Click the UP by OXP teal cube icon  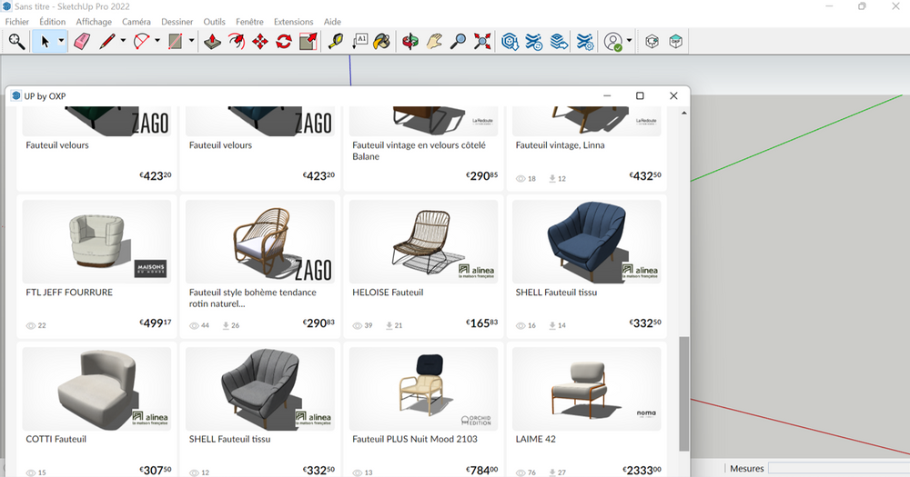coord(675,42)
